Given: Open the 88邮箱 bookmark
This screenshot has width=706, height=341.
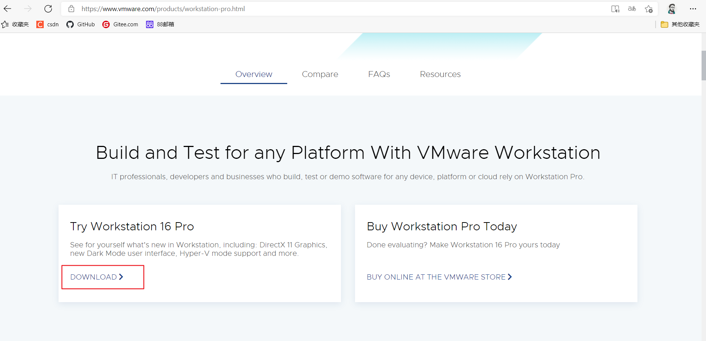Looking at the screenshot, I should click(160, 24).
